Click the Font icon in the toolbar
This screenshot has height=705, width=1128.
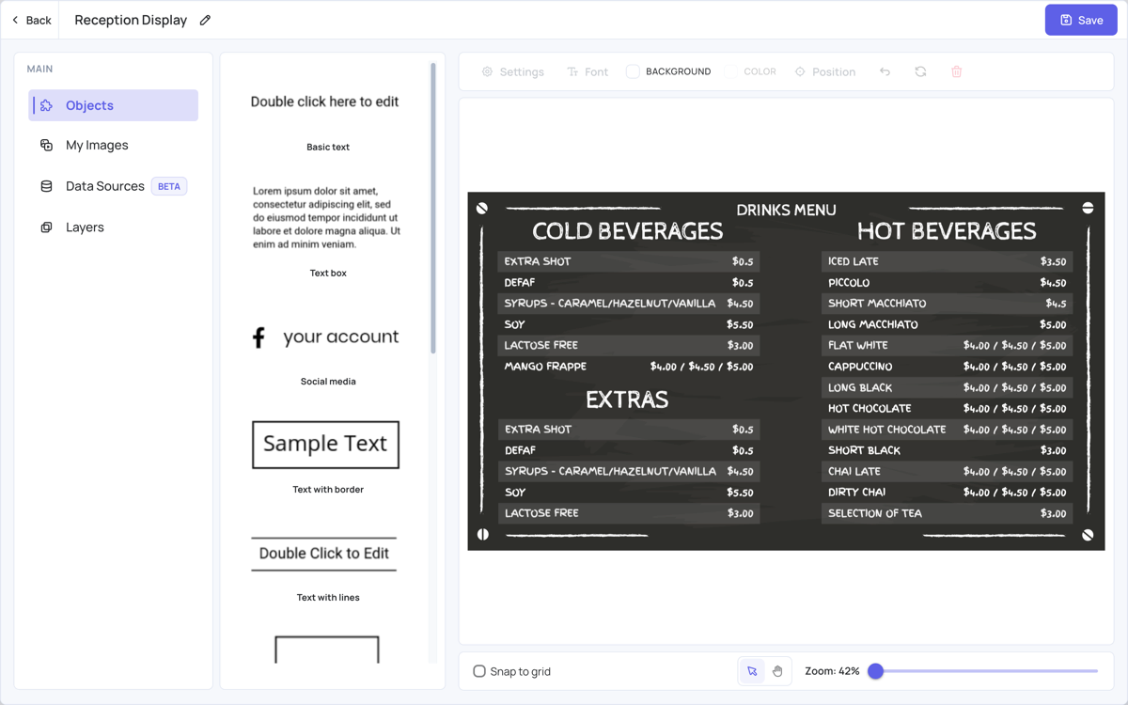(572, 71)
